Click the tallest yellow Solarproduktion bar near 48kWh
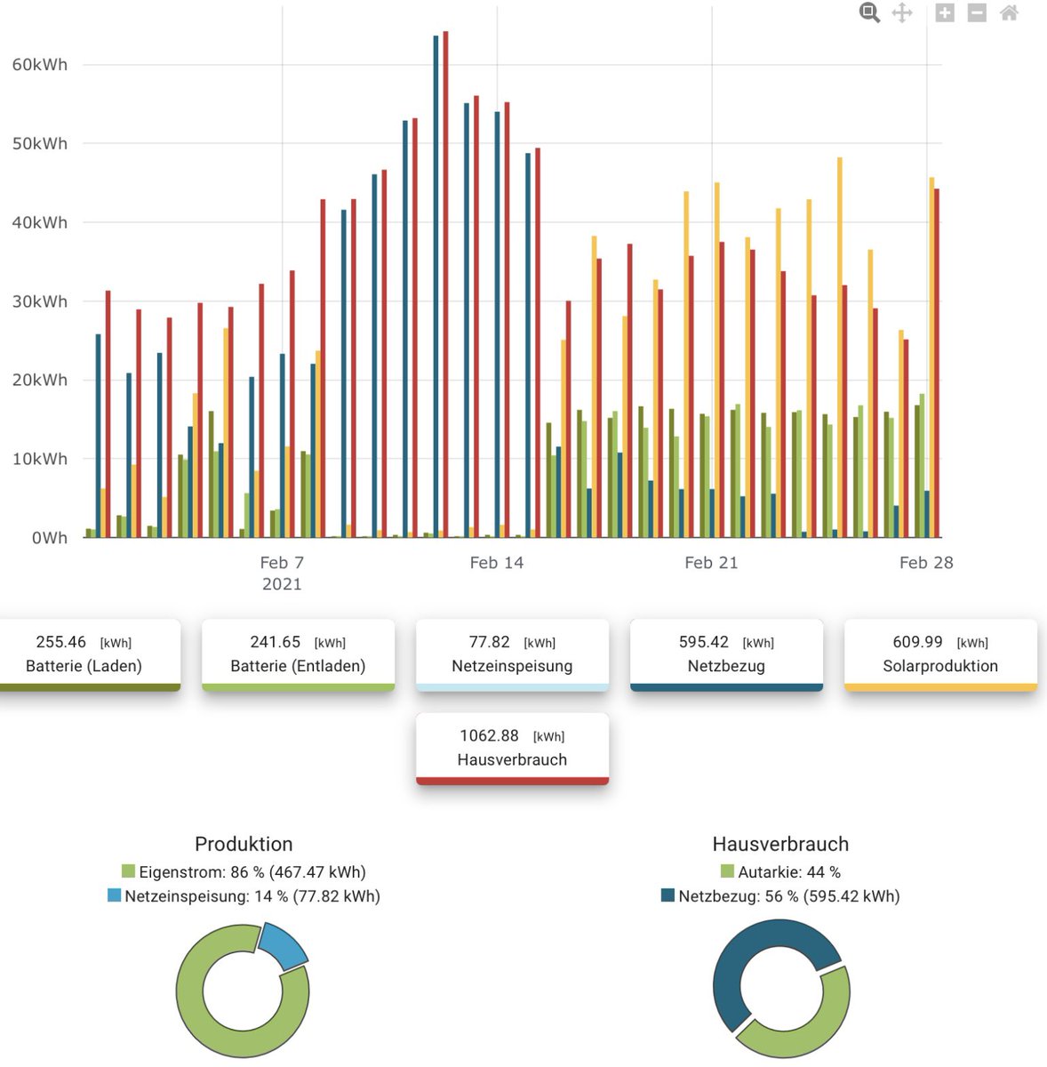Screen dimensions: 1047x1067 click(x=840, y=348)
